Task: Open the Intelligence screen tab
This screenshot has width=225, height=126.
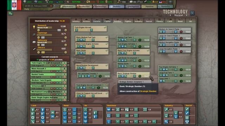Action: [133, 7]
